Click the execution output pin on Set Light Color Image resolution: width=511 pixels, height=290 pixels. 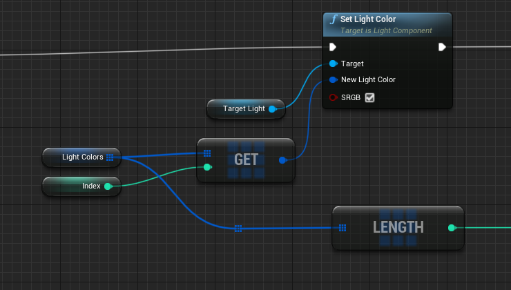point(442,47)
